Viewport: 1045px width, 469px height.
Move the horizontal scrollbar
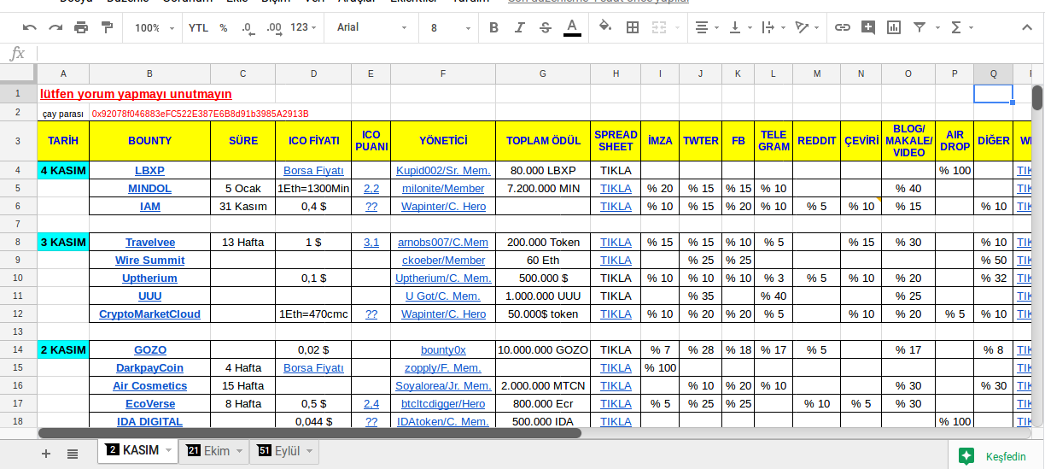(x=309, y=432)
